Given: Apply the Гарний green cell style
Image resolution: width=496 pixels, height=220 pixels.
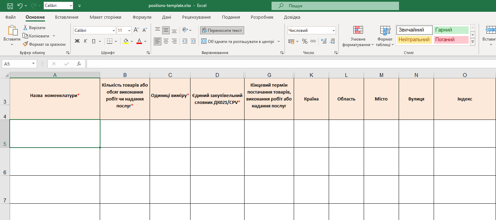Looking at the screenshot, I should tap(451, 30).
